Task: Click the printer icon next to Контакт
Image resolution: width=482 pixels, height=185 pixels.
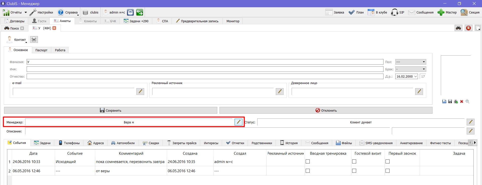Action: click(x=34, y=40)
